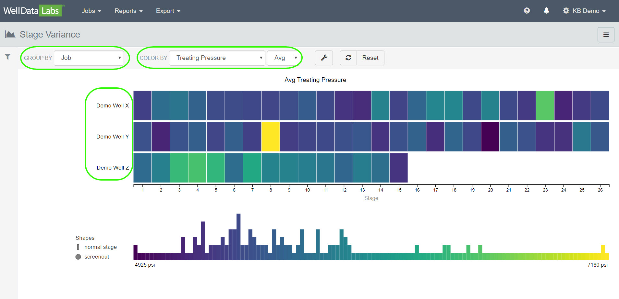
Task: Open the Group By Job dropdown
Action: click(89, 58)
